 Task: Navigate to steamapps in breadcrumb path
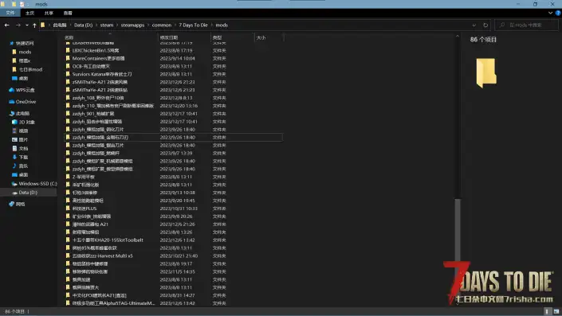pyautogui.click(x=132, y=25)
